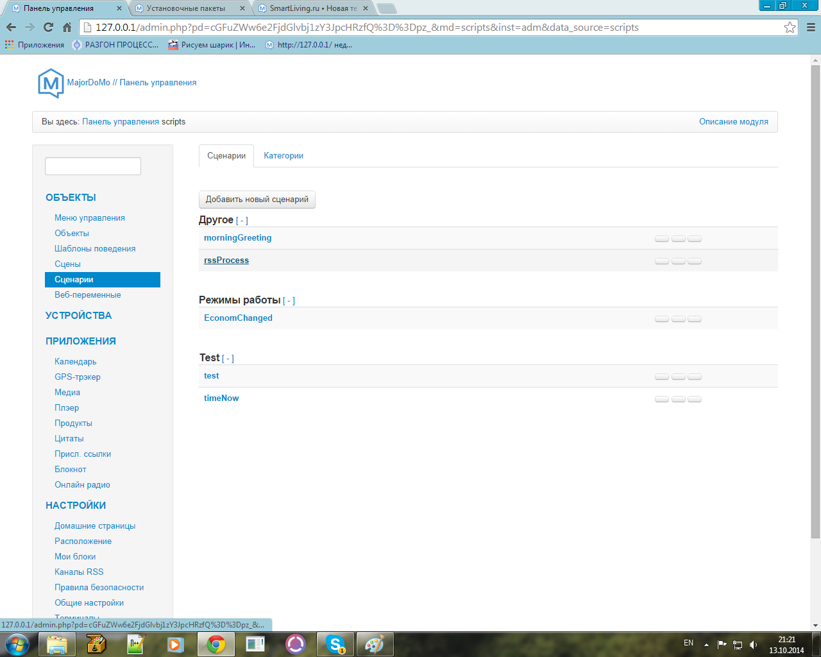Open GPS-трэкер in the sidebar
The image size is (821, 657).
(78, 377)
